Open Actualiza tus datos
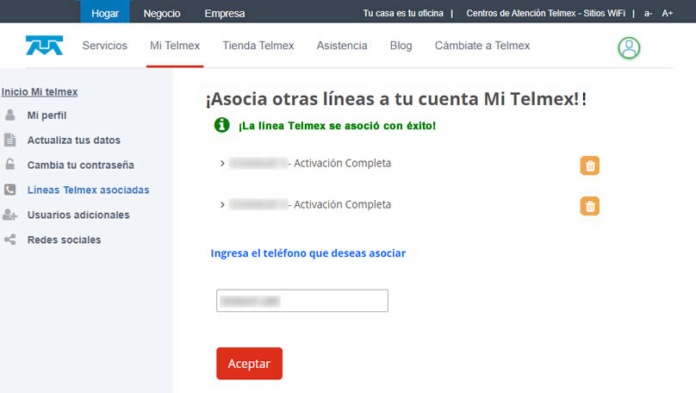696x393 pixels. (74, 140)
